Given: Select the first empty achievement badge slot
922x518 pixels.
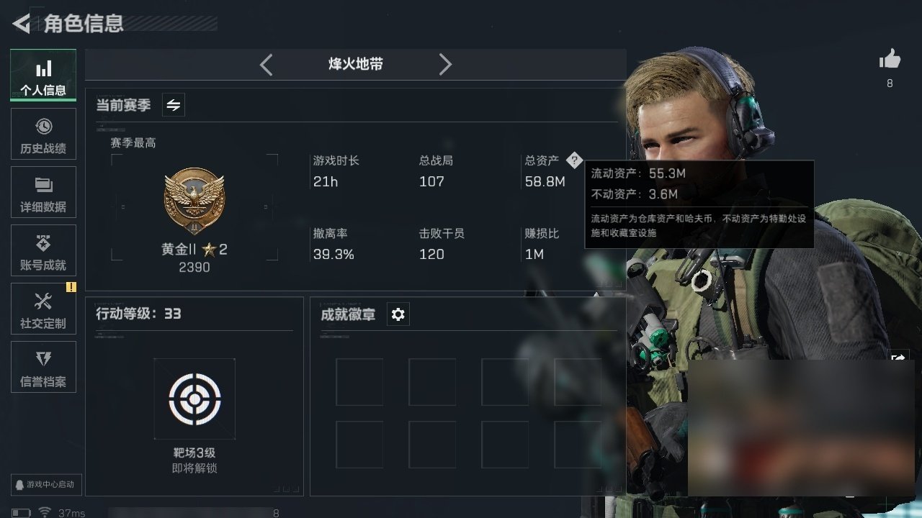Looking at the screenshot, I should point(359,382).
